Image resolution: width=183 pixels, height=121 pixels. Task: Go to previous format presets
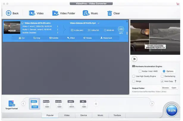coord(23,103)
